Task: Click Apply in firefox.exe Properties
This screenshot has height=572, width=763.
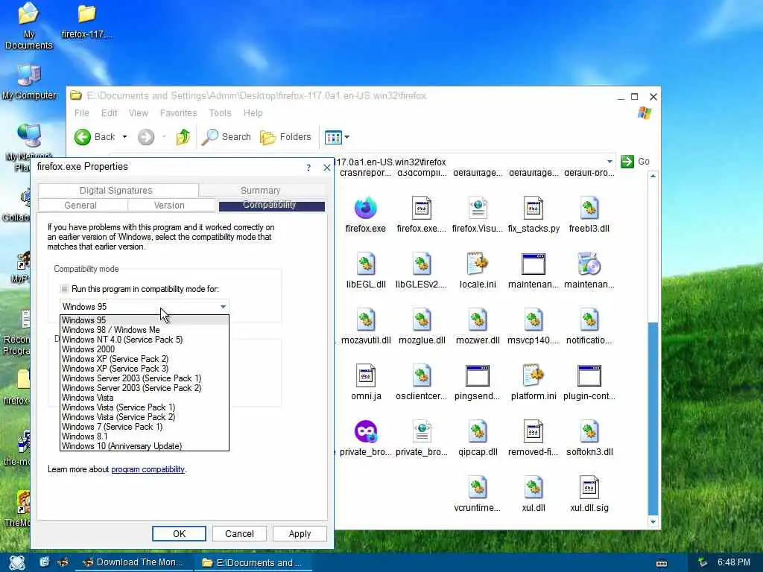Action: [x=300, y=533]
